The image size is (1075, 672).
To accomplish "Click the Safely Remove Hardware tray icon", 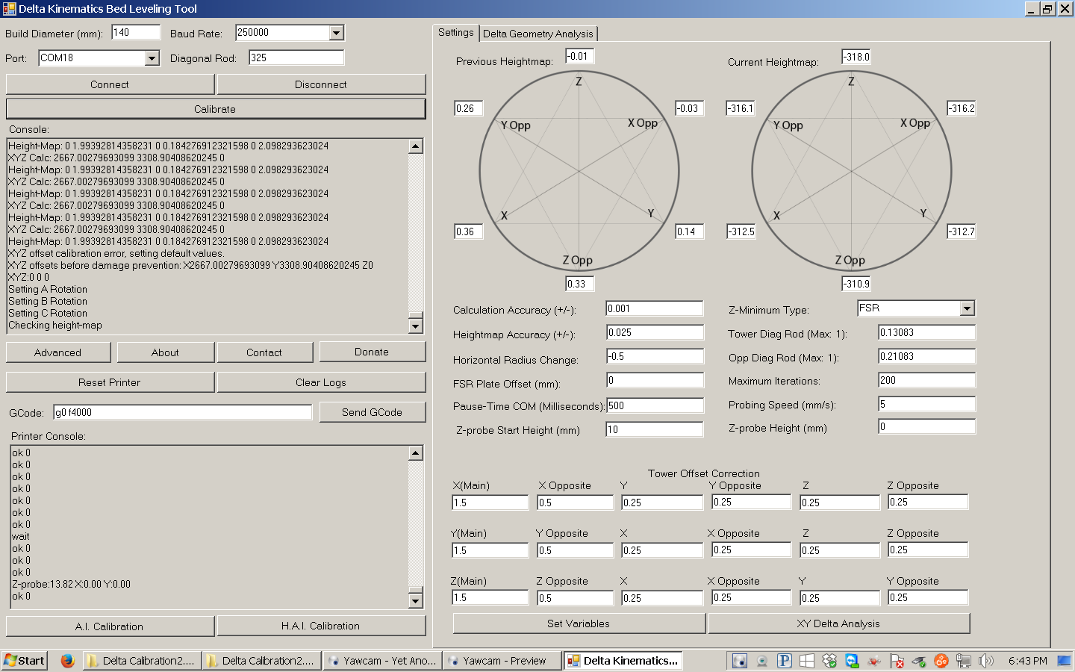I will click(x=919, y=661).
